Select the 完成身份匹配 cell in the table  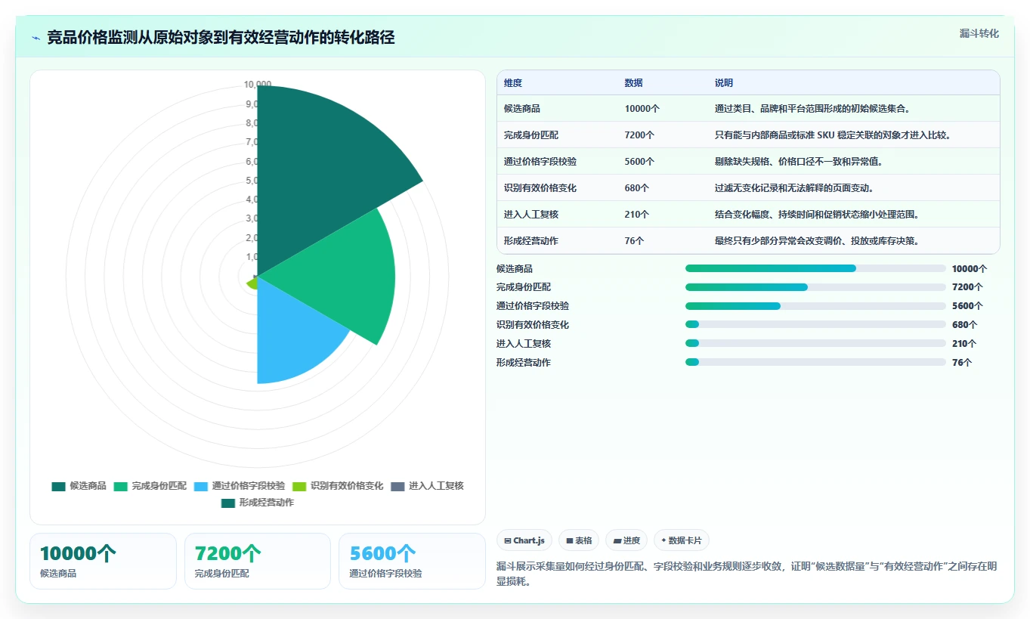pos(531,135)
